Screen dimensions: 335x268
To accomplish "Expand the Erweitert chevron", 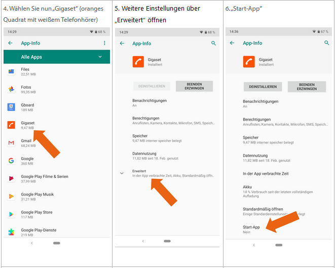I will point(122,173).
